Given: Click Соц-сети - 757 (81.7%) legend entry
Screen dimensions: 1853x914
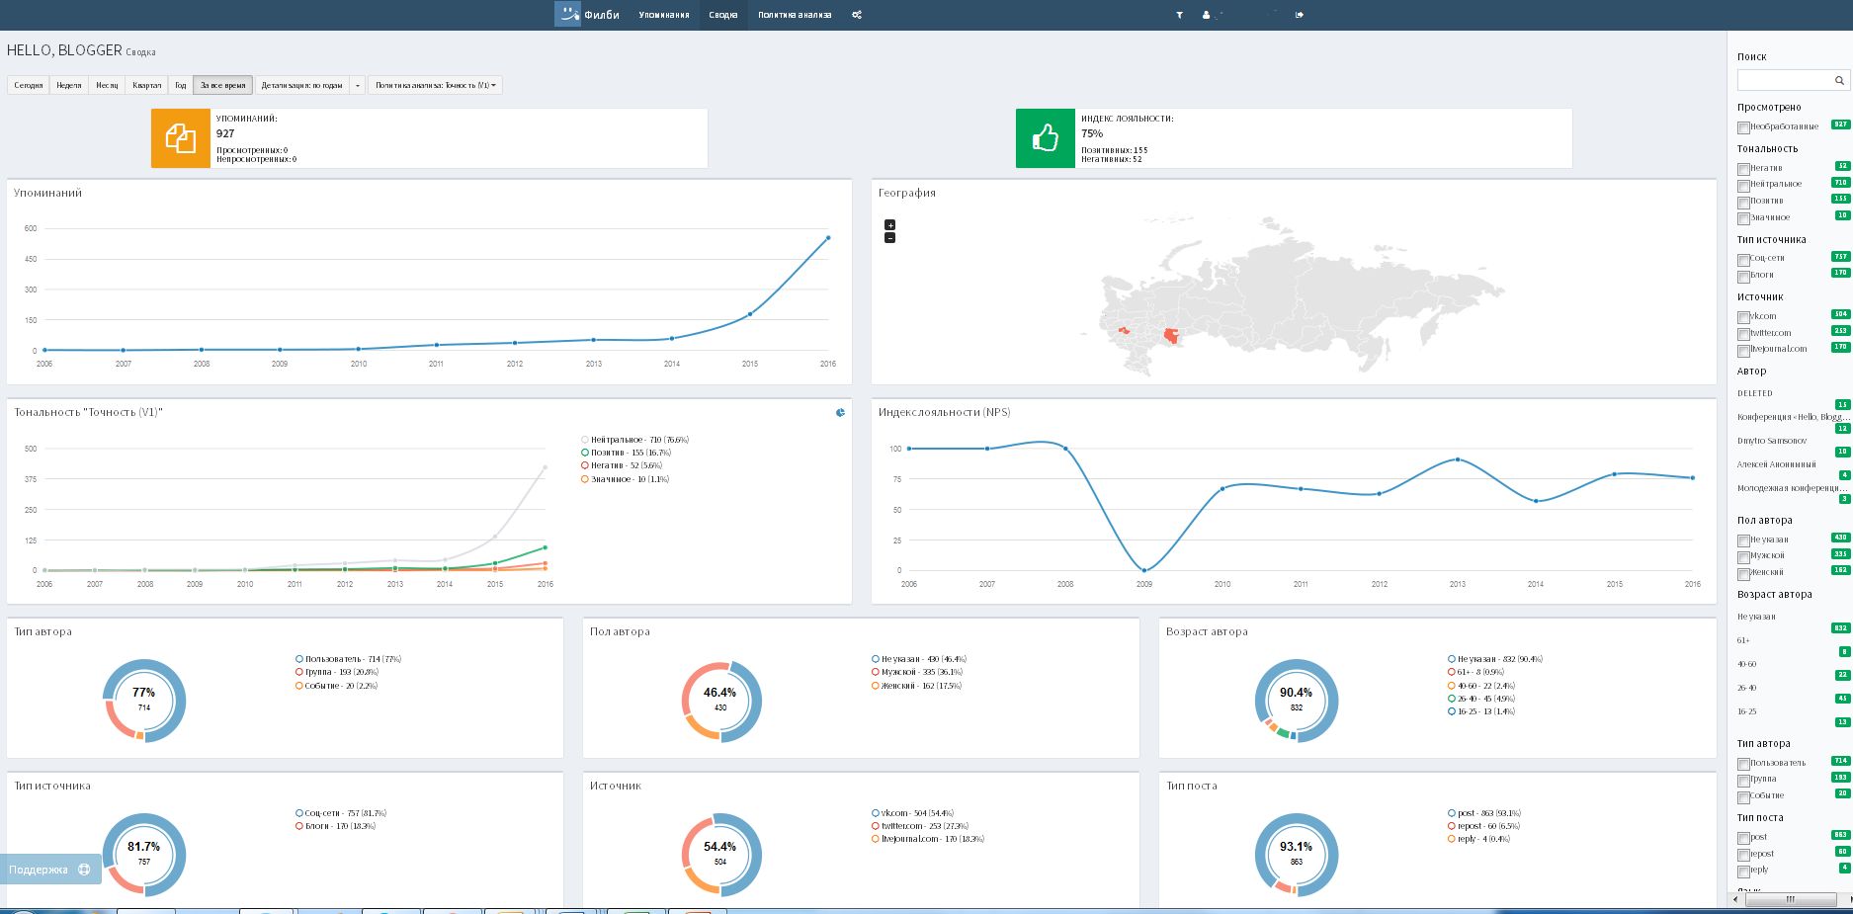Looking at the screenshot, I should [341, 813].
